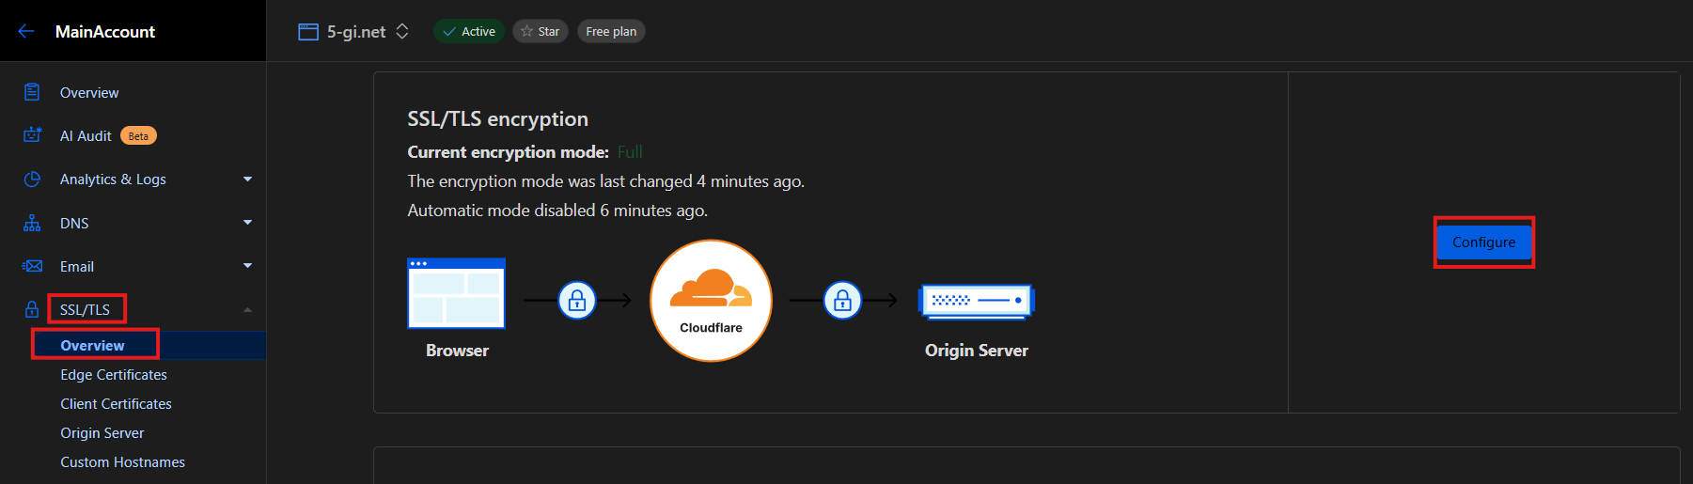
Task: Click the DNS network icon
Action: pyautogui.click(x=32, y=223)
